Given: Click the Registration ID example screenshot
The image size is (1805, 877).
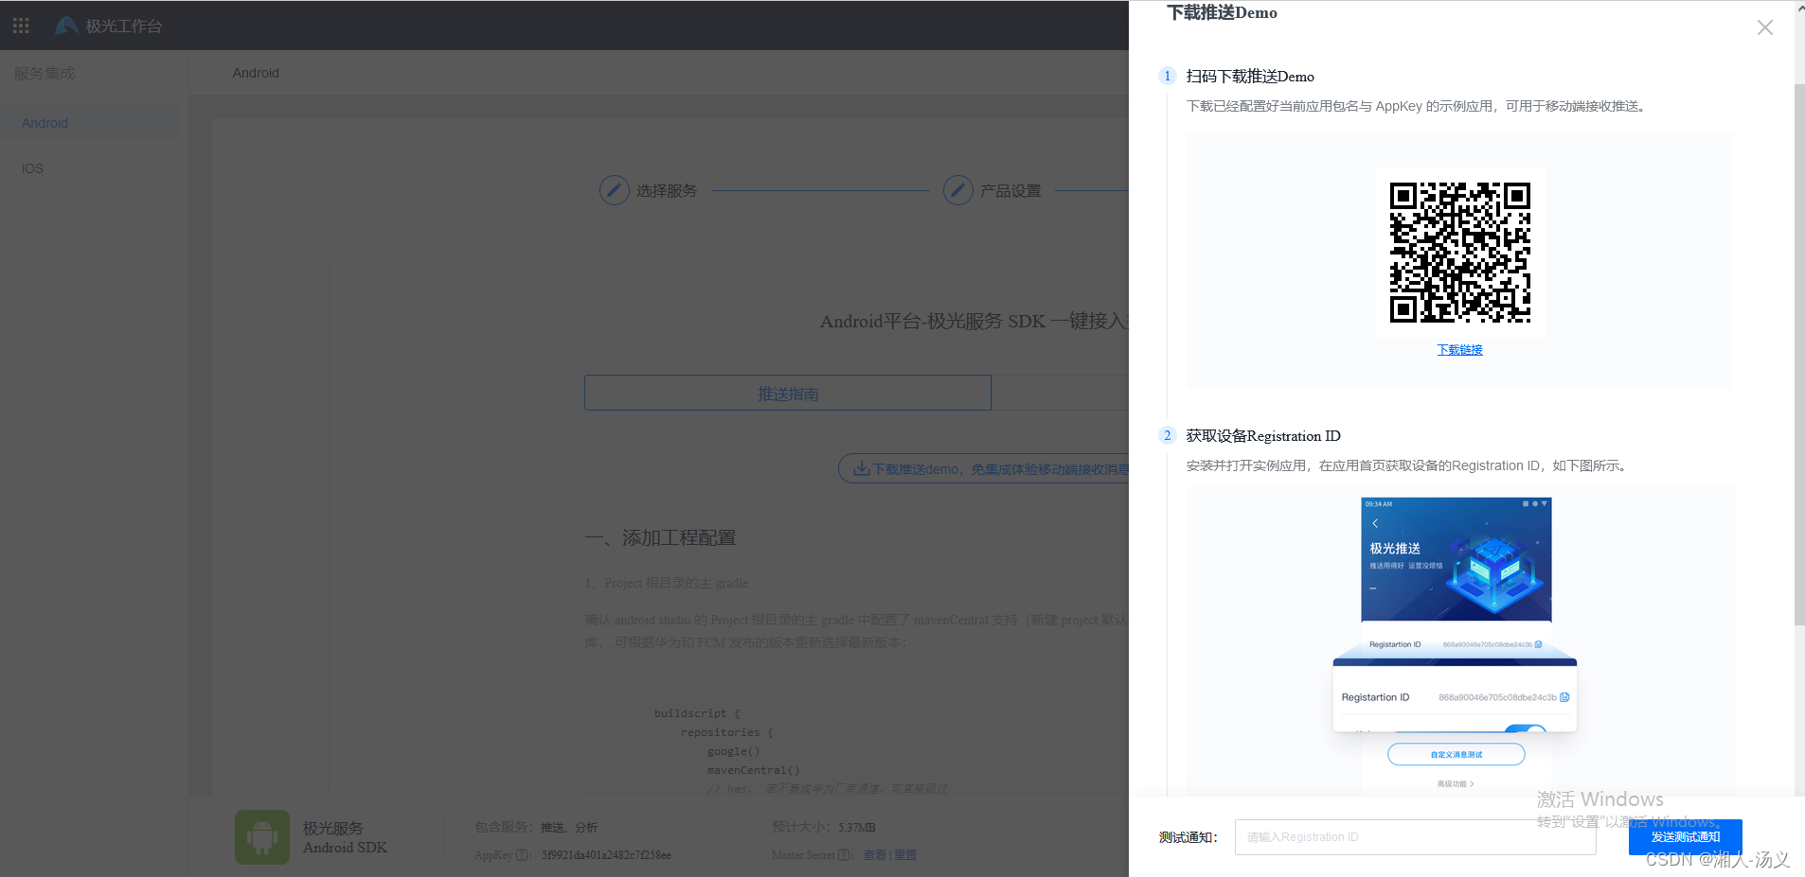Looking at the screenshot, I should 1456,643.
